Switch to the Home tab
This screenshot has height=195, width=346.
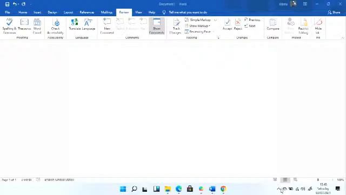(23, 12)
